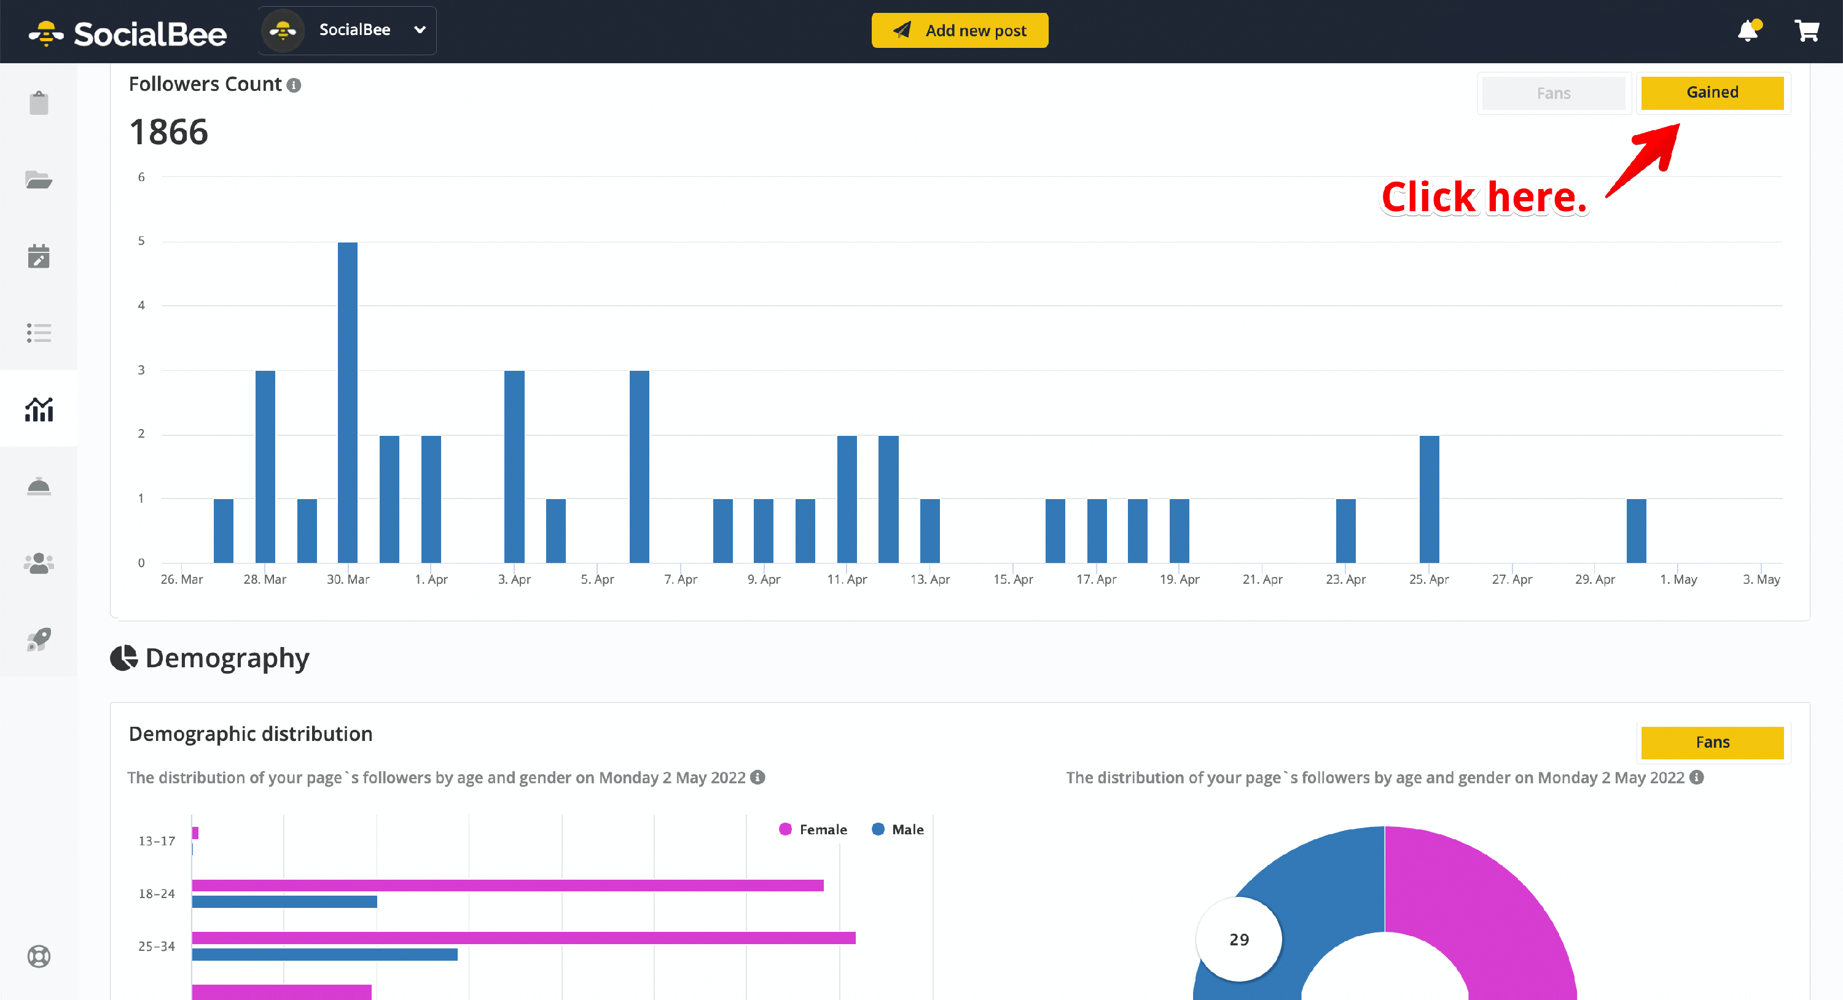Click the Followers Count info icon
1843x1000 pixels.
click(x=293, y=85)
